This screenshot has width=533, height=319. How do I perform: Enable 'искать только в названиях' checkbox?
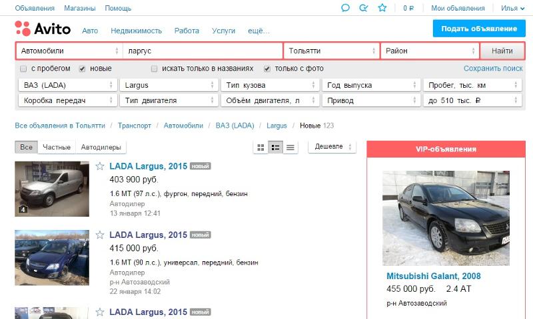(x=154, y=69)
